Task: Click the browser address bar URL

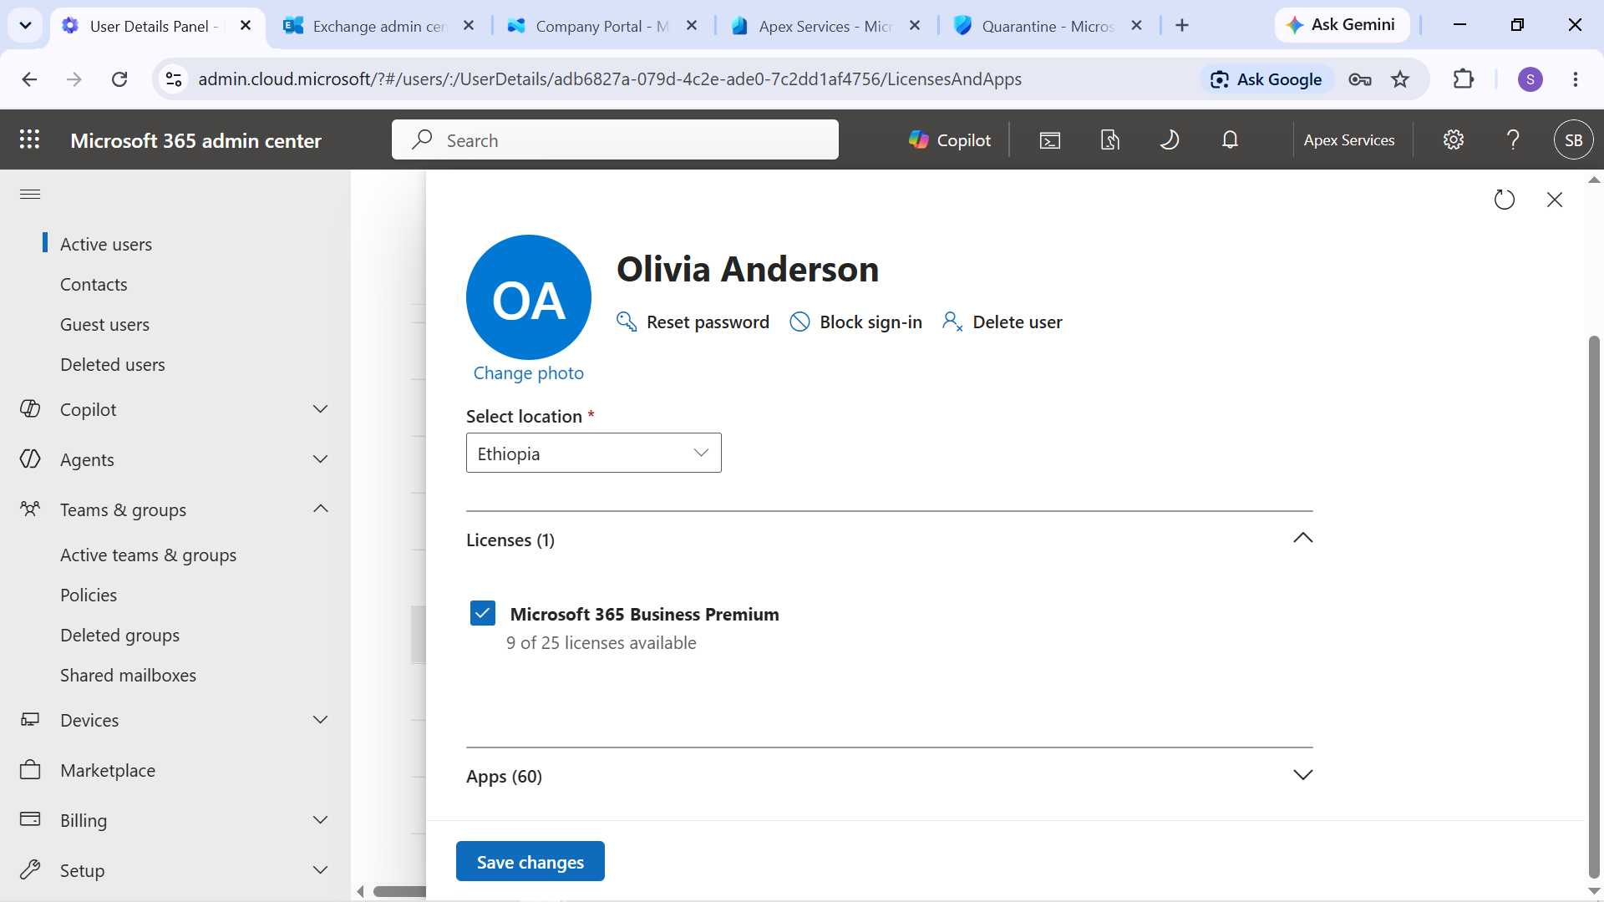Action: [x=610, y=79]
